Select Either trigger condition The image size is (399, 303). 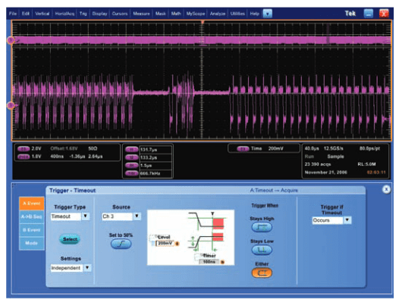(x=262, y=273)
